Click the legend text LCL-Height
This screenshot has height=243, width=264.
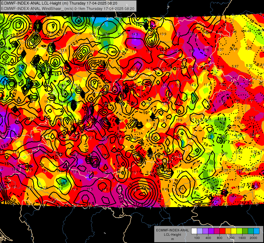(x=173, y=235)
